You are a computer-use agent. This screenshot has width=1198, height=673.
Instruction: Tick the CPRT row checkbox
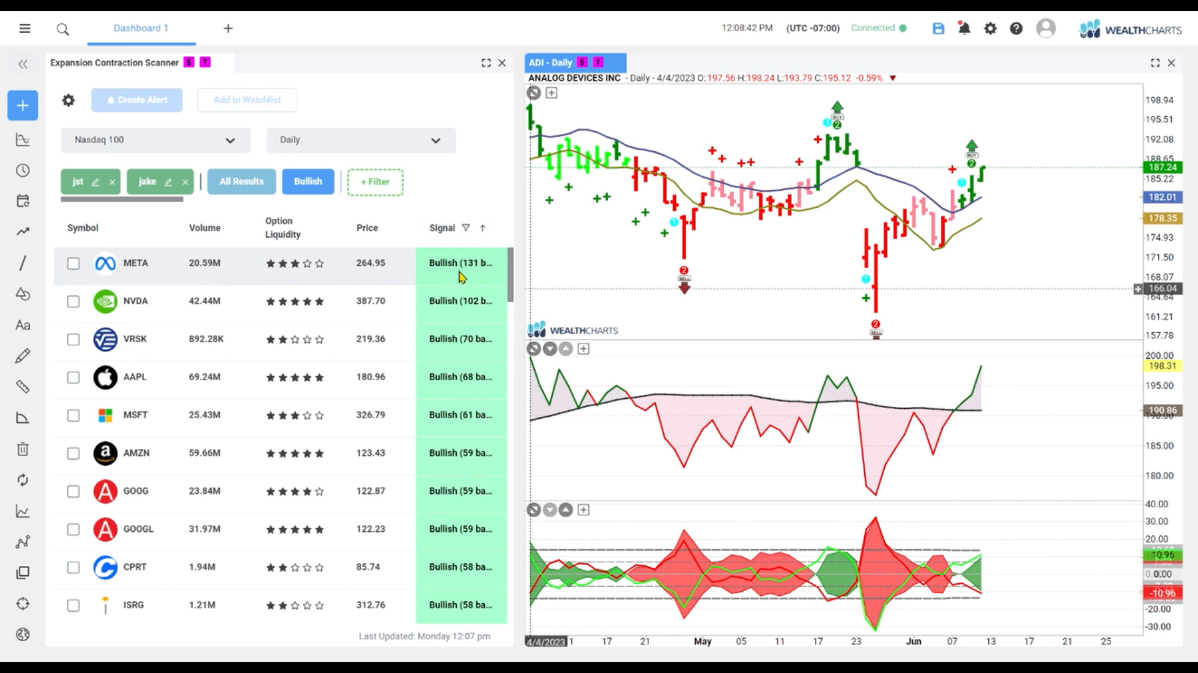pos(73,568)
